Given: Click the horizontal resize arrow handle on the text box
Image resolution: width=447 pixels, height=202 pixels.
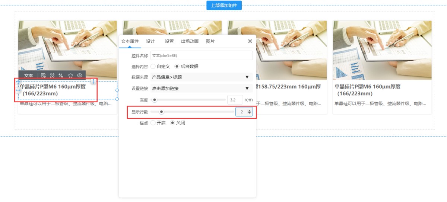Looking at the screenshot, I should (18, 90).
